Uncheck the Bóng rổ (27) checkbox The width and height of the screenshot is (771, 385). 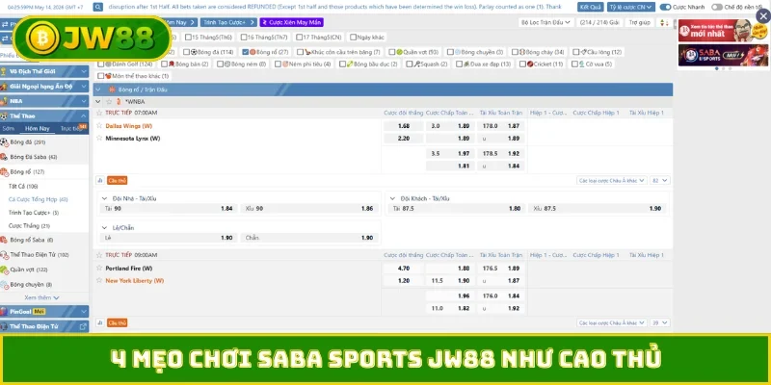pos(246,52)
